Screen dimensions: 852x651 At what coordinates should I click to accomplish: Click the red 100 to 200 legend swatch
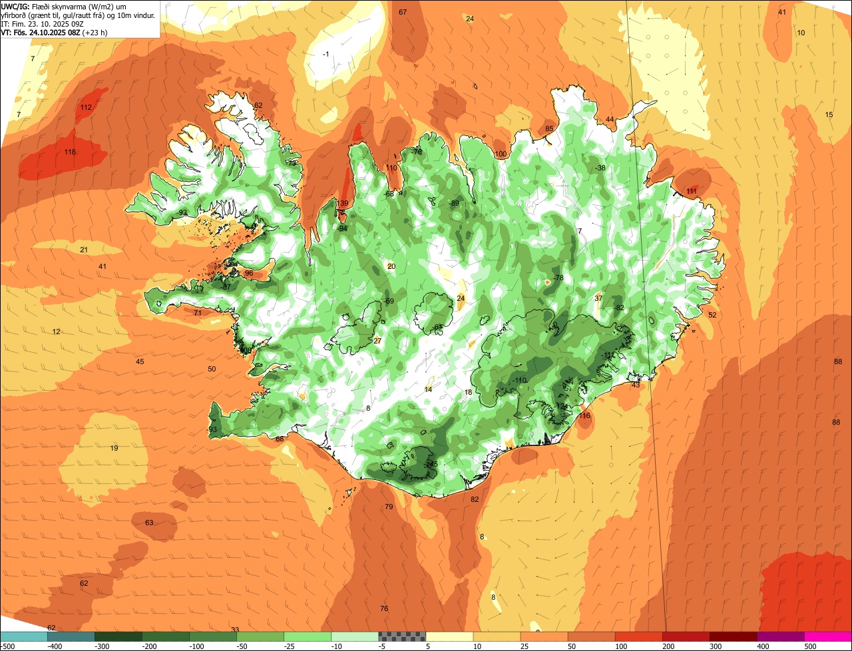[x=639, y=637]
